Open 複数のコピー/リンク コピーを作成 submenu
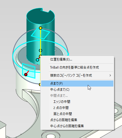 (x=77, y=75)
